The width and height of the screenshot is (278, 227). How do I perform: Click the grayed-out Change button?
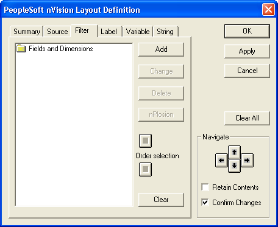tap(161, 71)
